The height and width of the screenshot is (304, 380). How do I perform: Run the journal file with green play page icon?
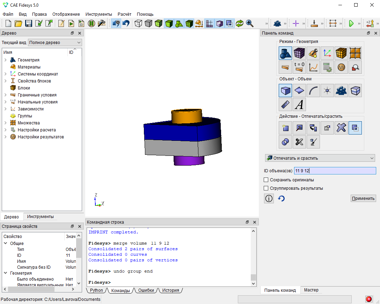[x=71, y=23]
